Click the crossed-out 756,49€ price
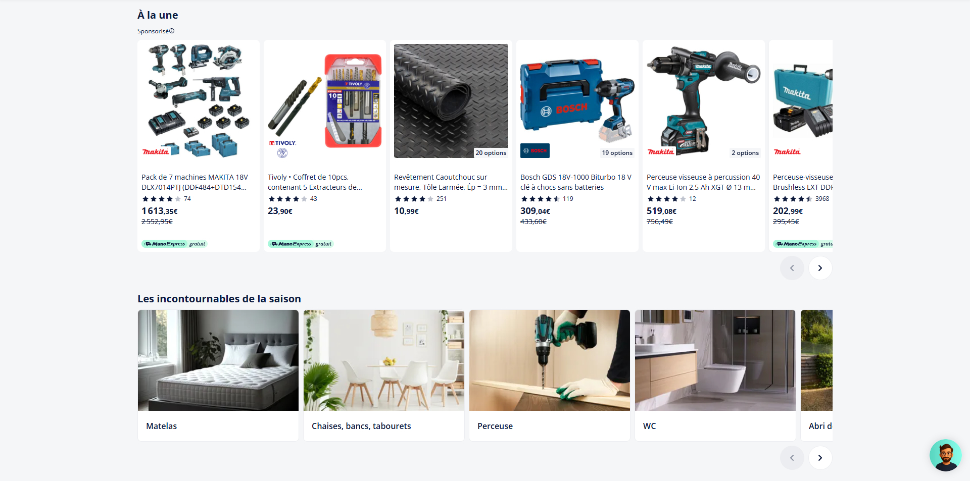 660,222
